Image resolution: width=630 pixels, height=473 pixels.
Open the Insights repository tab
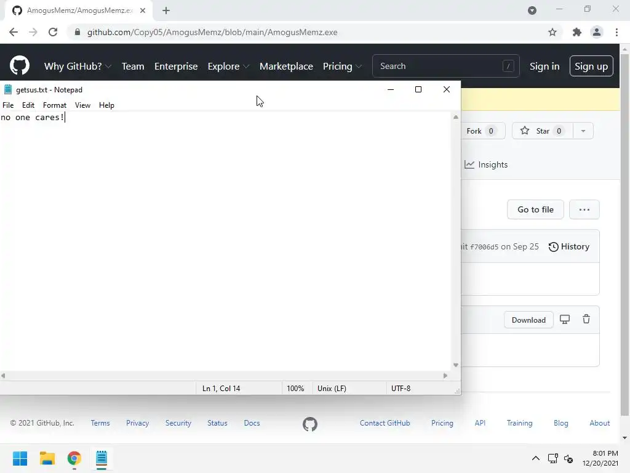point(486,164)
